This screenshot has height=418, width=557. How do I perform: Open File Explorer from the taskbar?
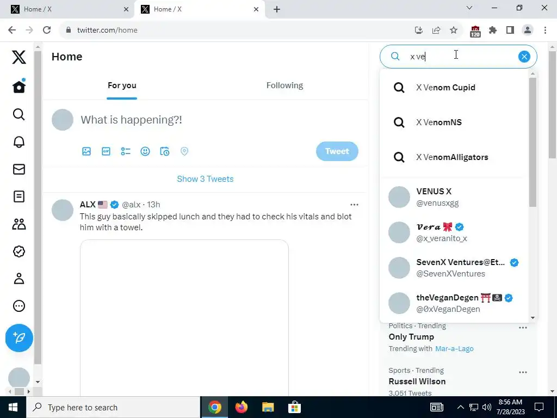[x=268, y=407]
